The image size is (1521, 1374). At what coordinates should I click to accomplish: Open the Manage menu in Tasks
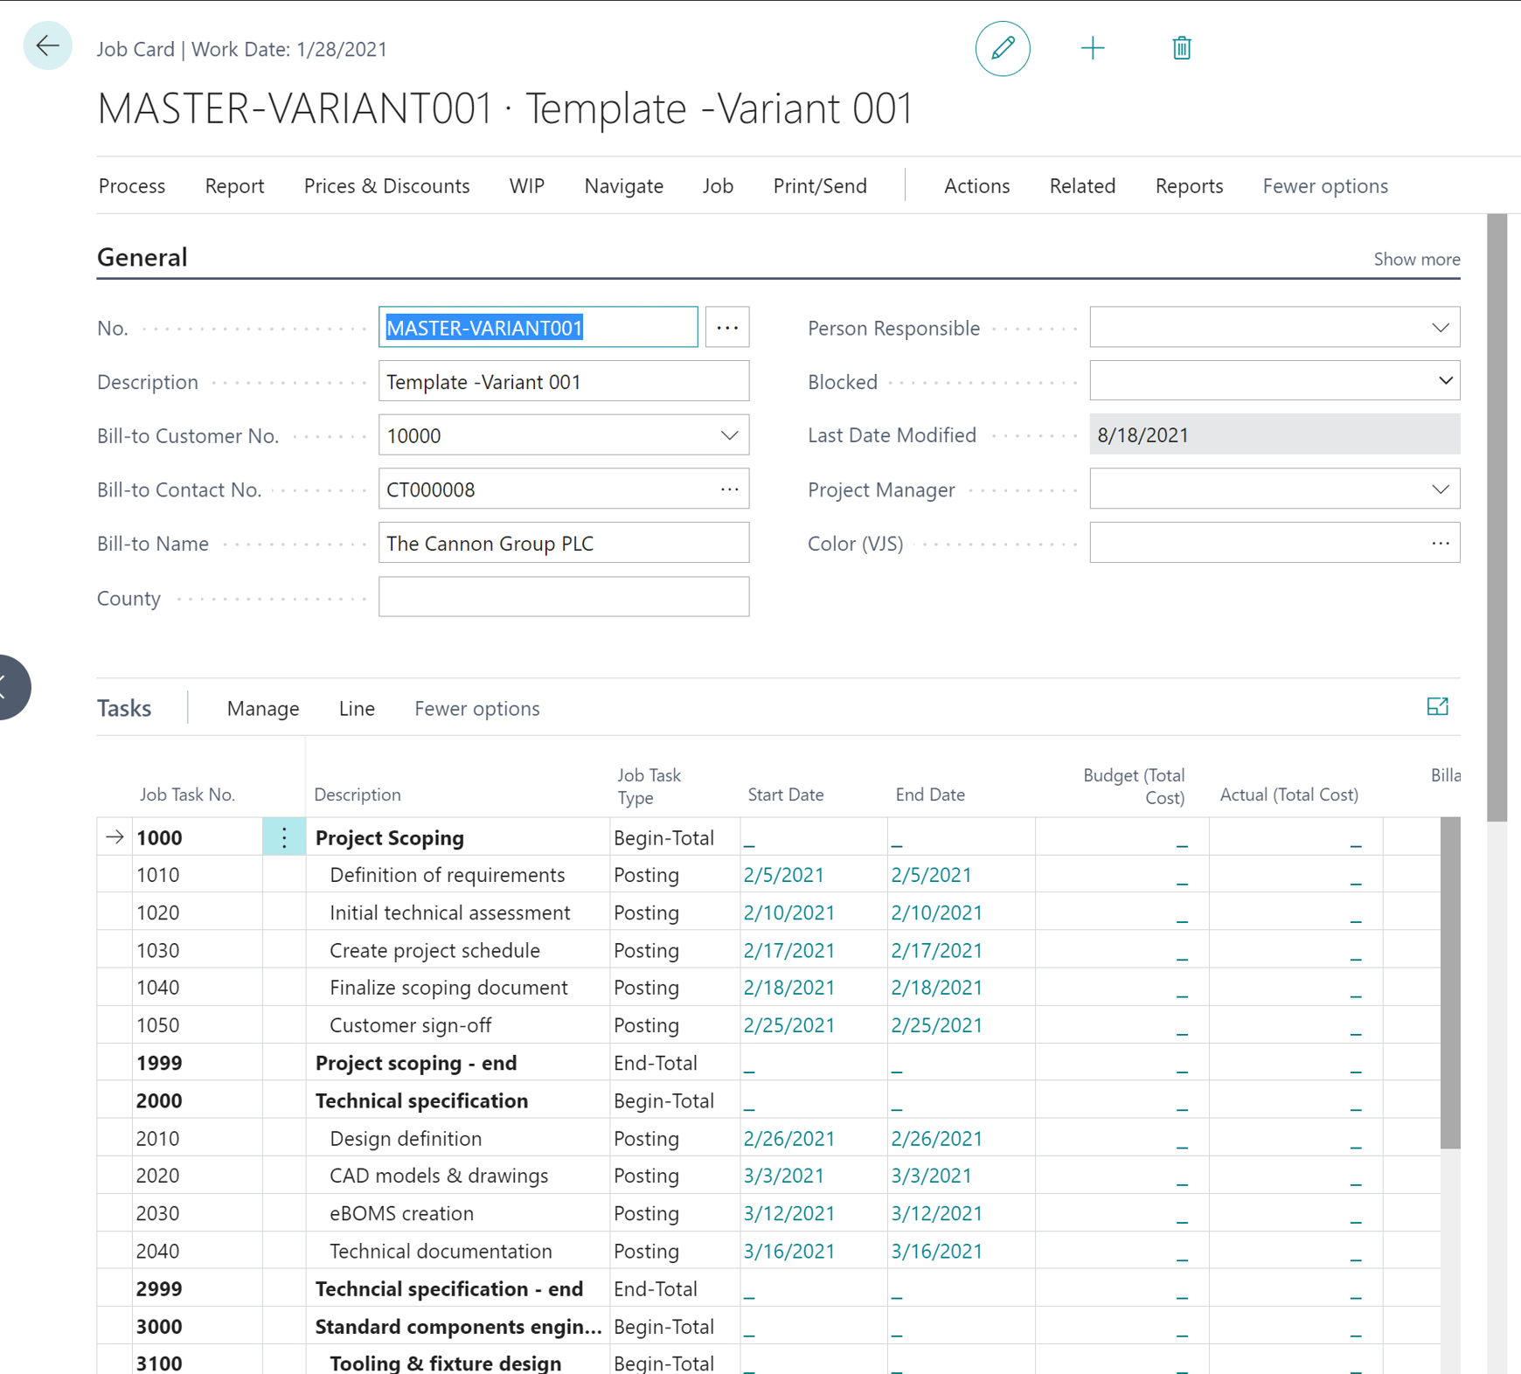262,709
